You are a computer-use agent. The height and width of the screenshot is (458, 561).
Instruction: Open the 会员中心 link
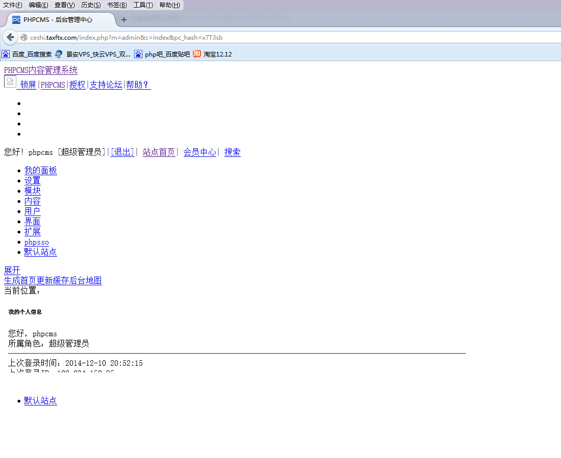coord(199,152)
